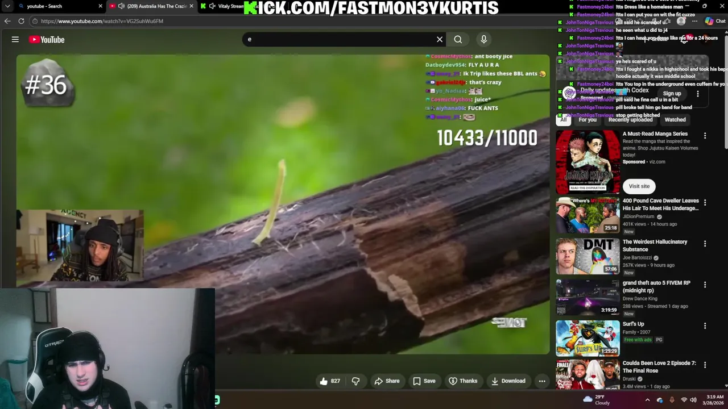Open options for Coulda Been Love video

pyautogui.click(x=705, y=365)
